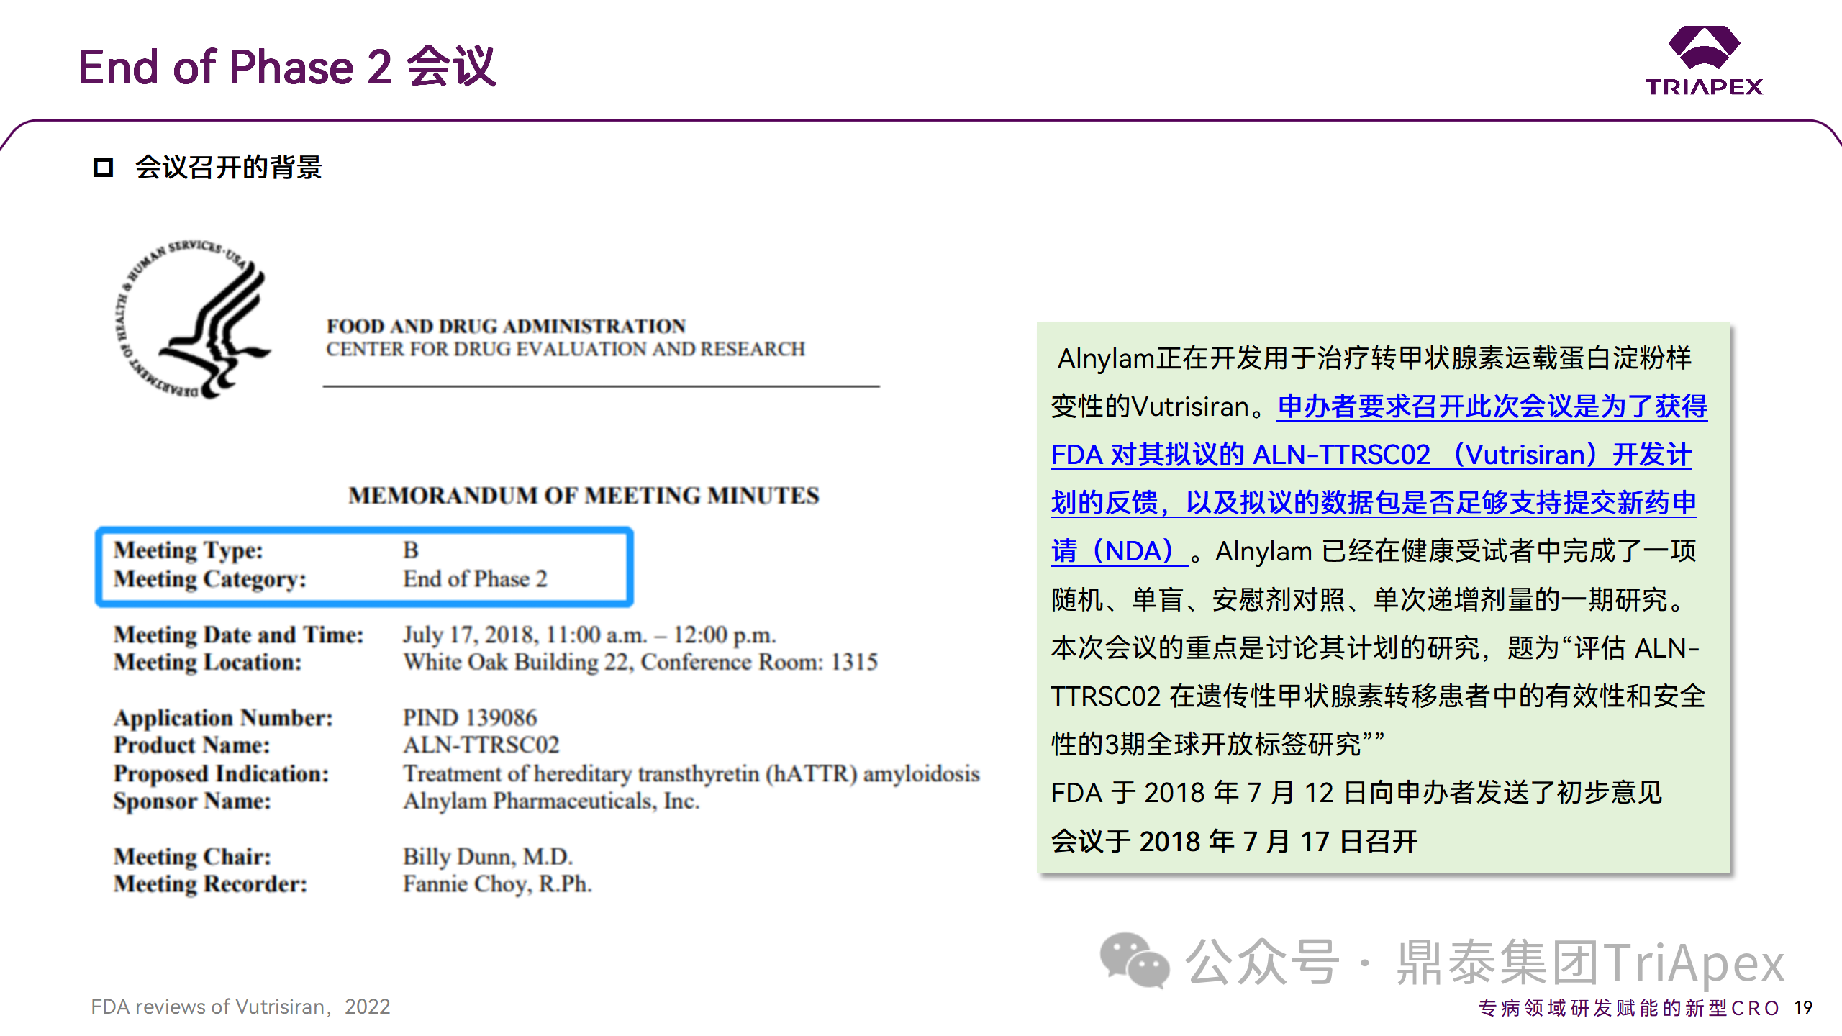Click the End of Phase 2 category value
Viewport: 1842px width, 1036px height.
tap(475, 579)
